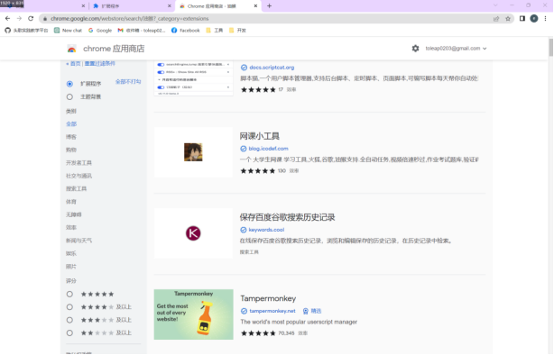The image size is (554, 355).
Task: Choose the 体育 category
Action: [71, 202]
